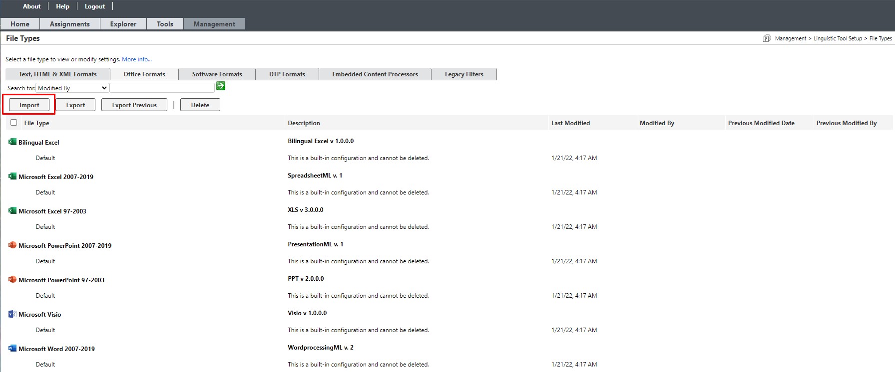This screenshot has height=372, width=895.
Task: Click the Microsoft Word 2007-2019 icon
Action: 12,349
